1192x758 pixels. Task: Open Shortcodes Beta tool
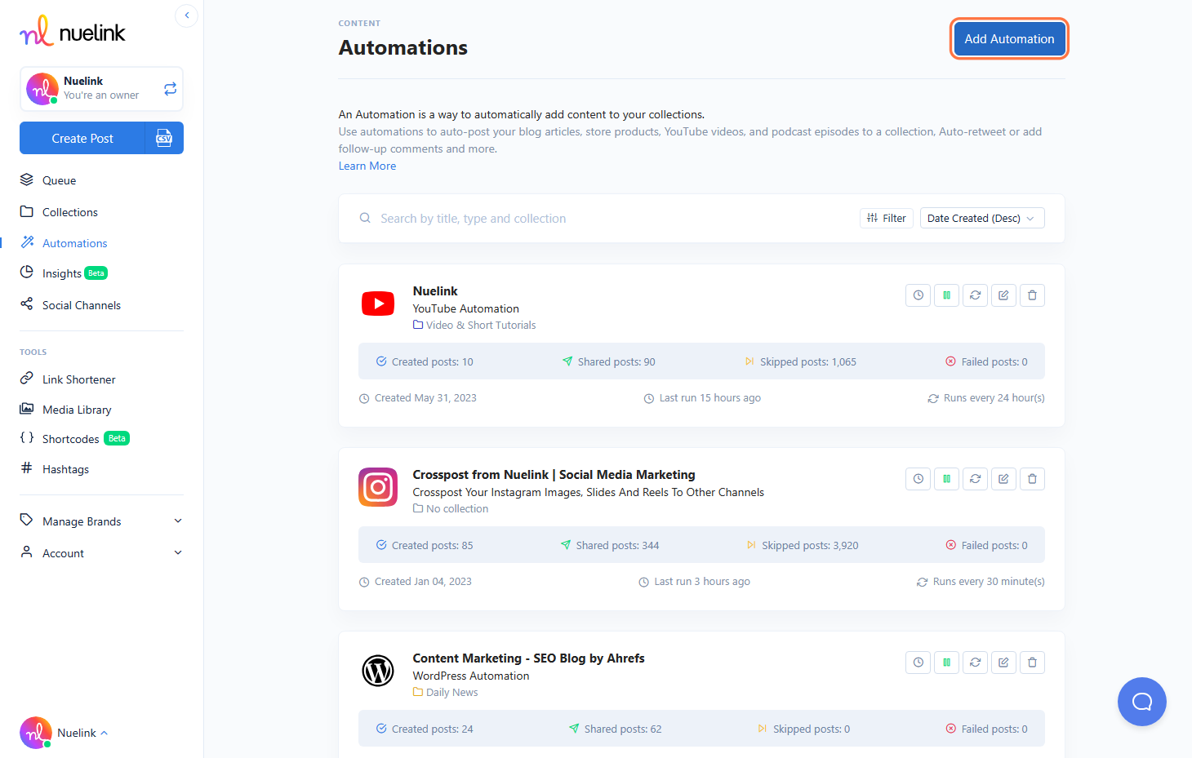[x=74, y=439]
